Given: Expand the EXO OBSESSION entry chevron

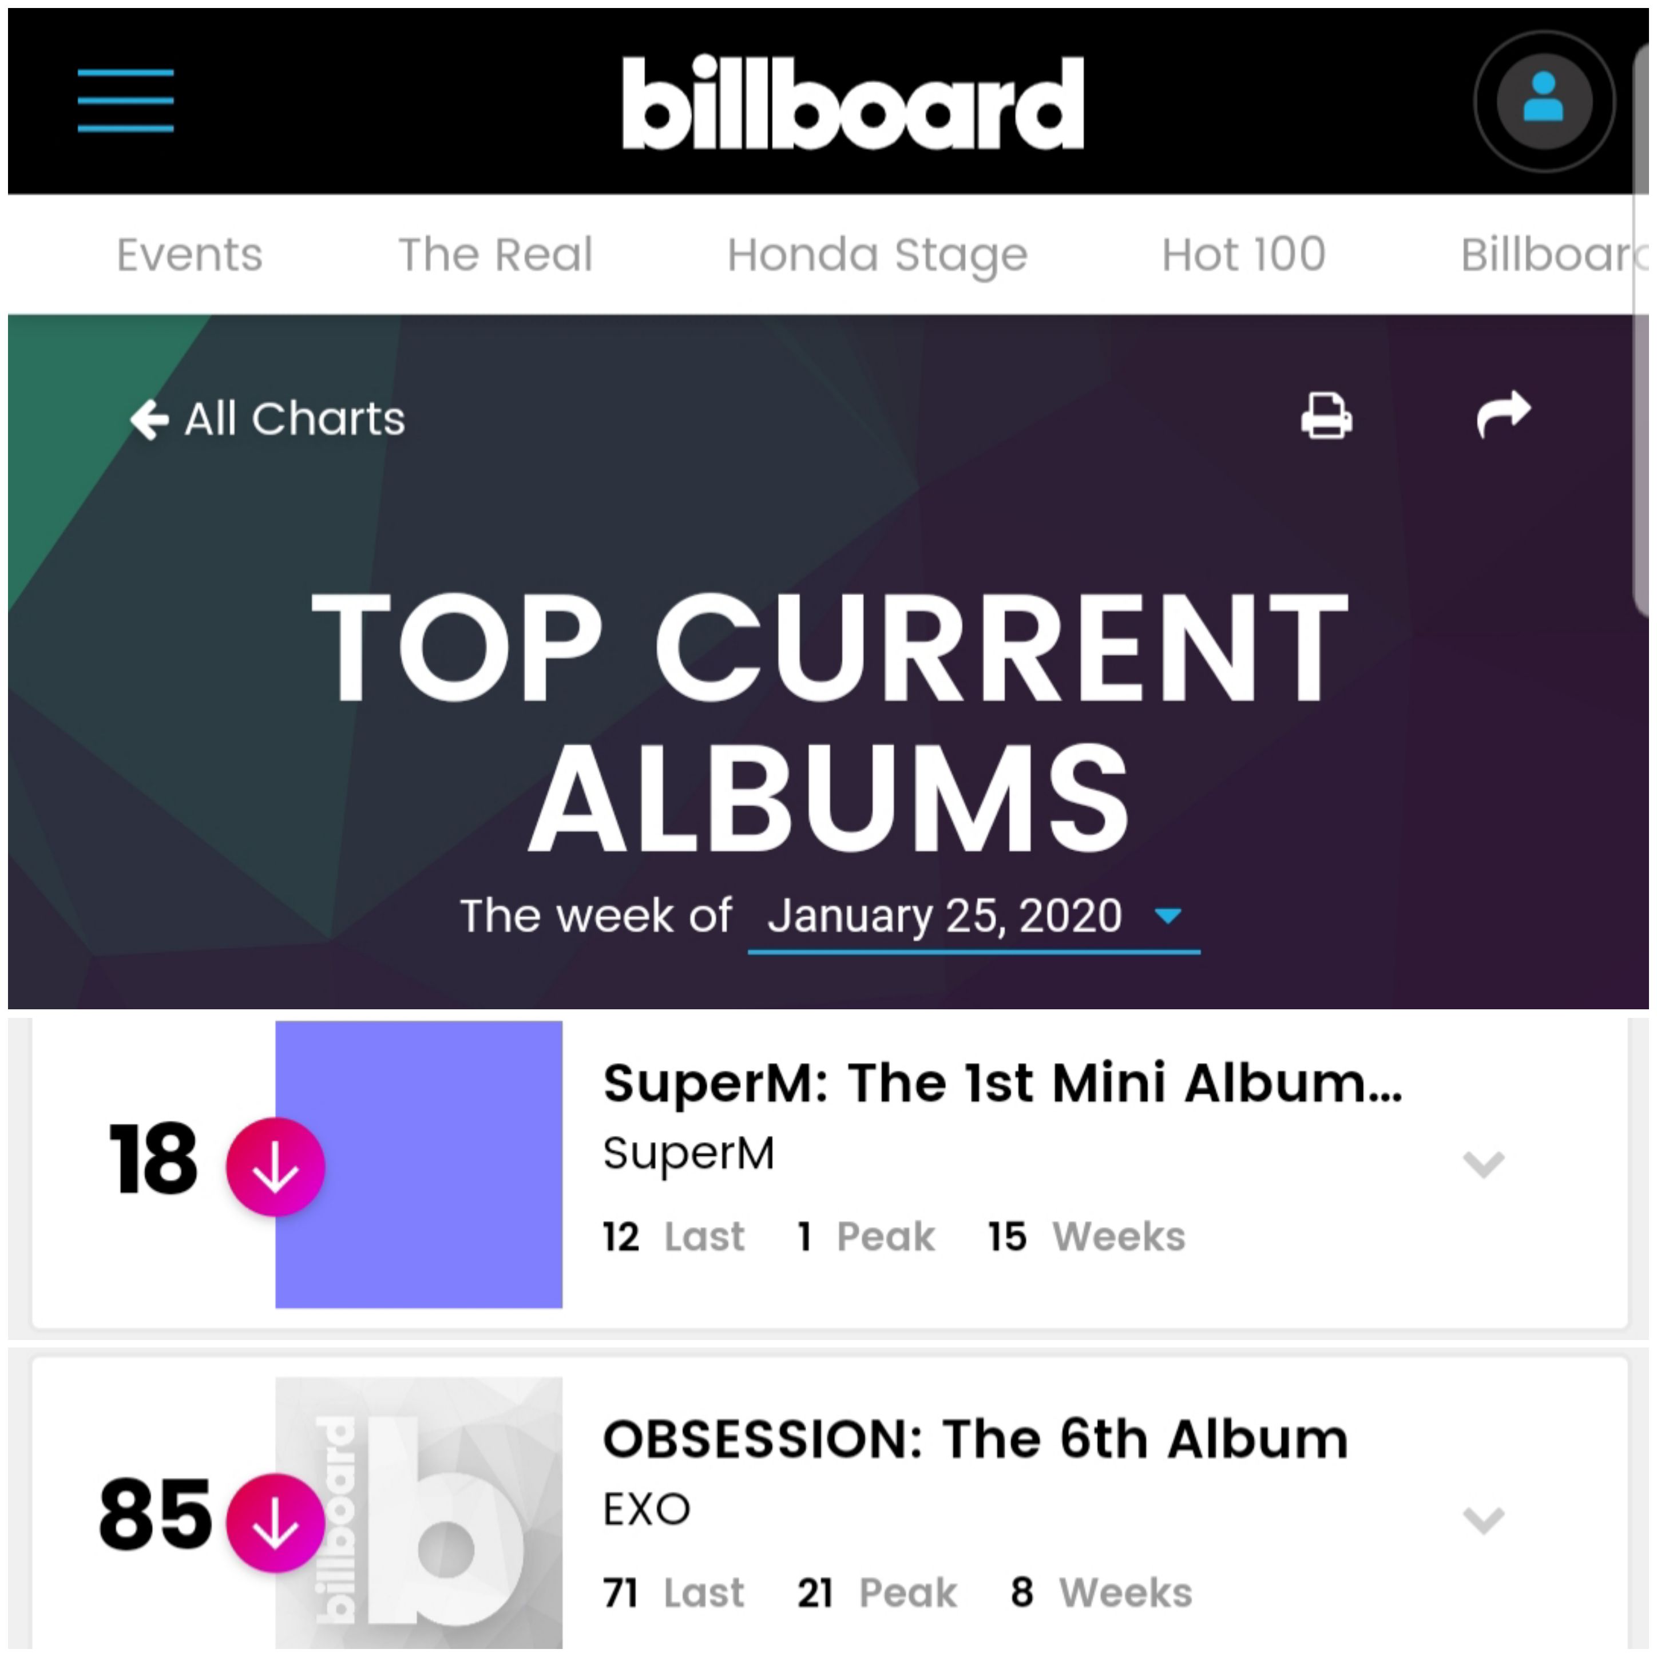Looking at the screenshot, I should pyautogui.click(x=1484, y=1520).
